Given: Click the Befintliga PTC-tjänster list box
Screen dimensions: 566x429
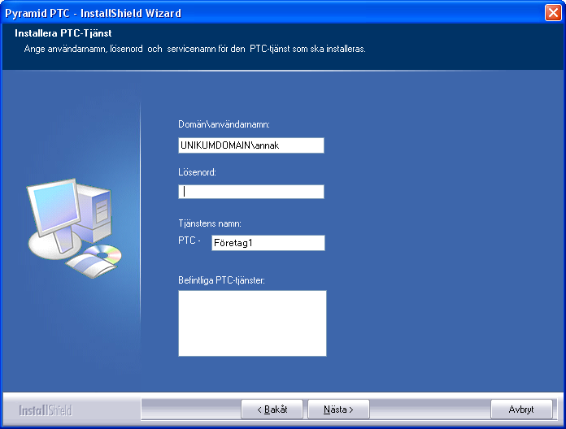Looking at the screenshot, I should coord(252,323).
